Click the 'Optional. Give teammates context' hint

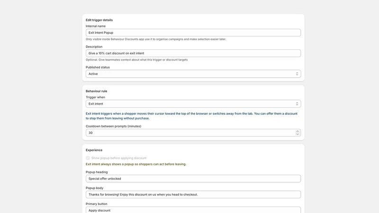[136, 60]
